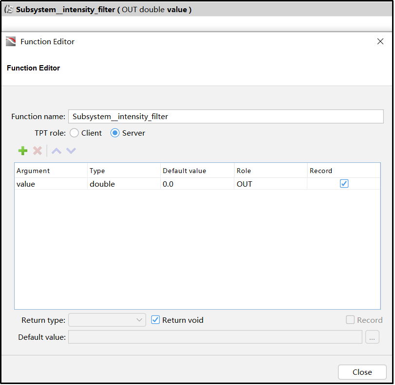Add a new argument with the green plus icon
Image resolution: width=395 pixels, height=385 pixels.
pyautogui.click(x=23, y=151)
